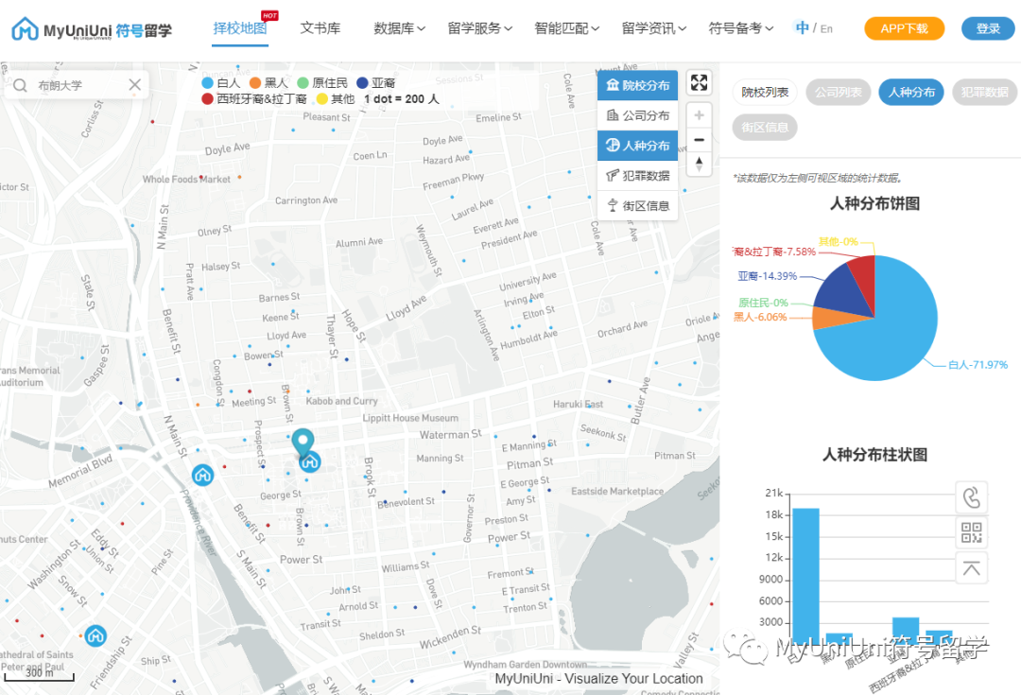Click the phone contact icon
This screenshot has height=695, width=1021.
972,497
